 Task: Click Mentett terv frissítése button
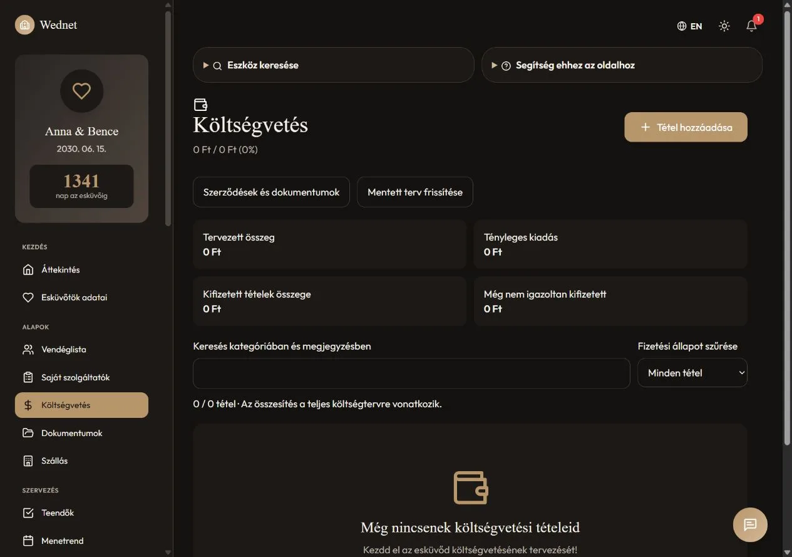click(x=415, y=192)
